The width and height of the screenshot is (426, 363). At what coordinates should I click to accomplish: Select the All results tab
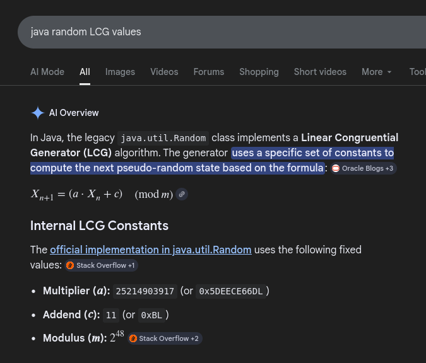tap(85, 72)
